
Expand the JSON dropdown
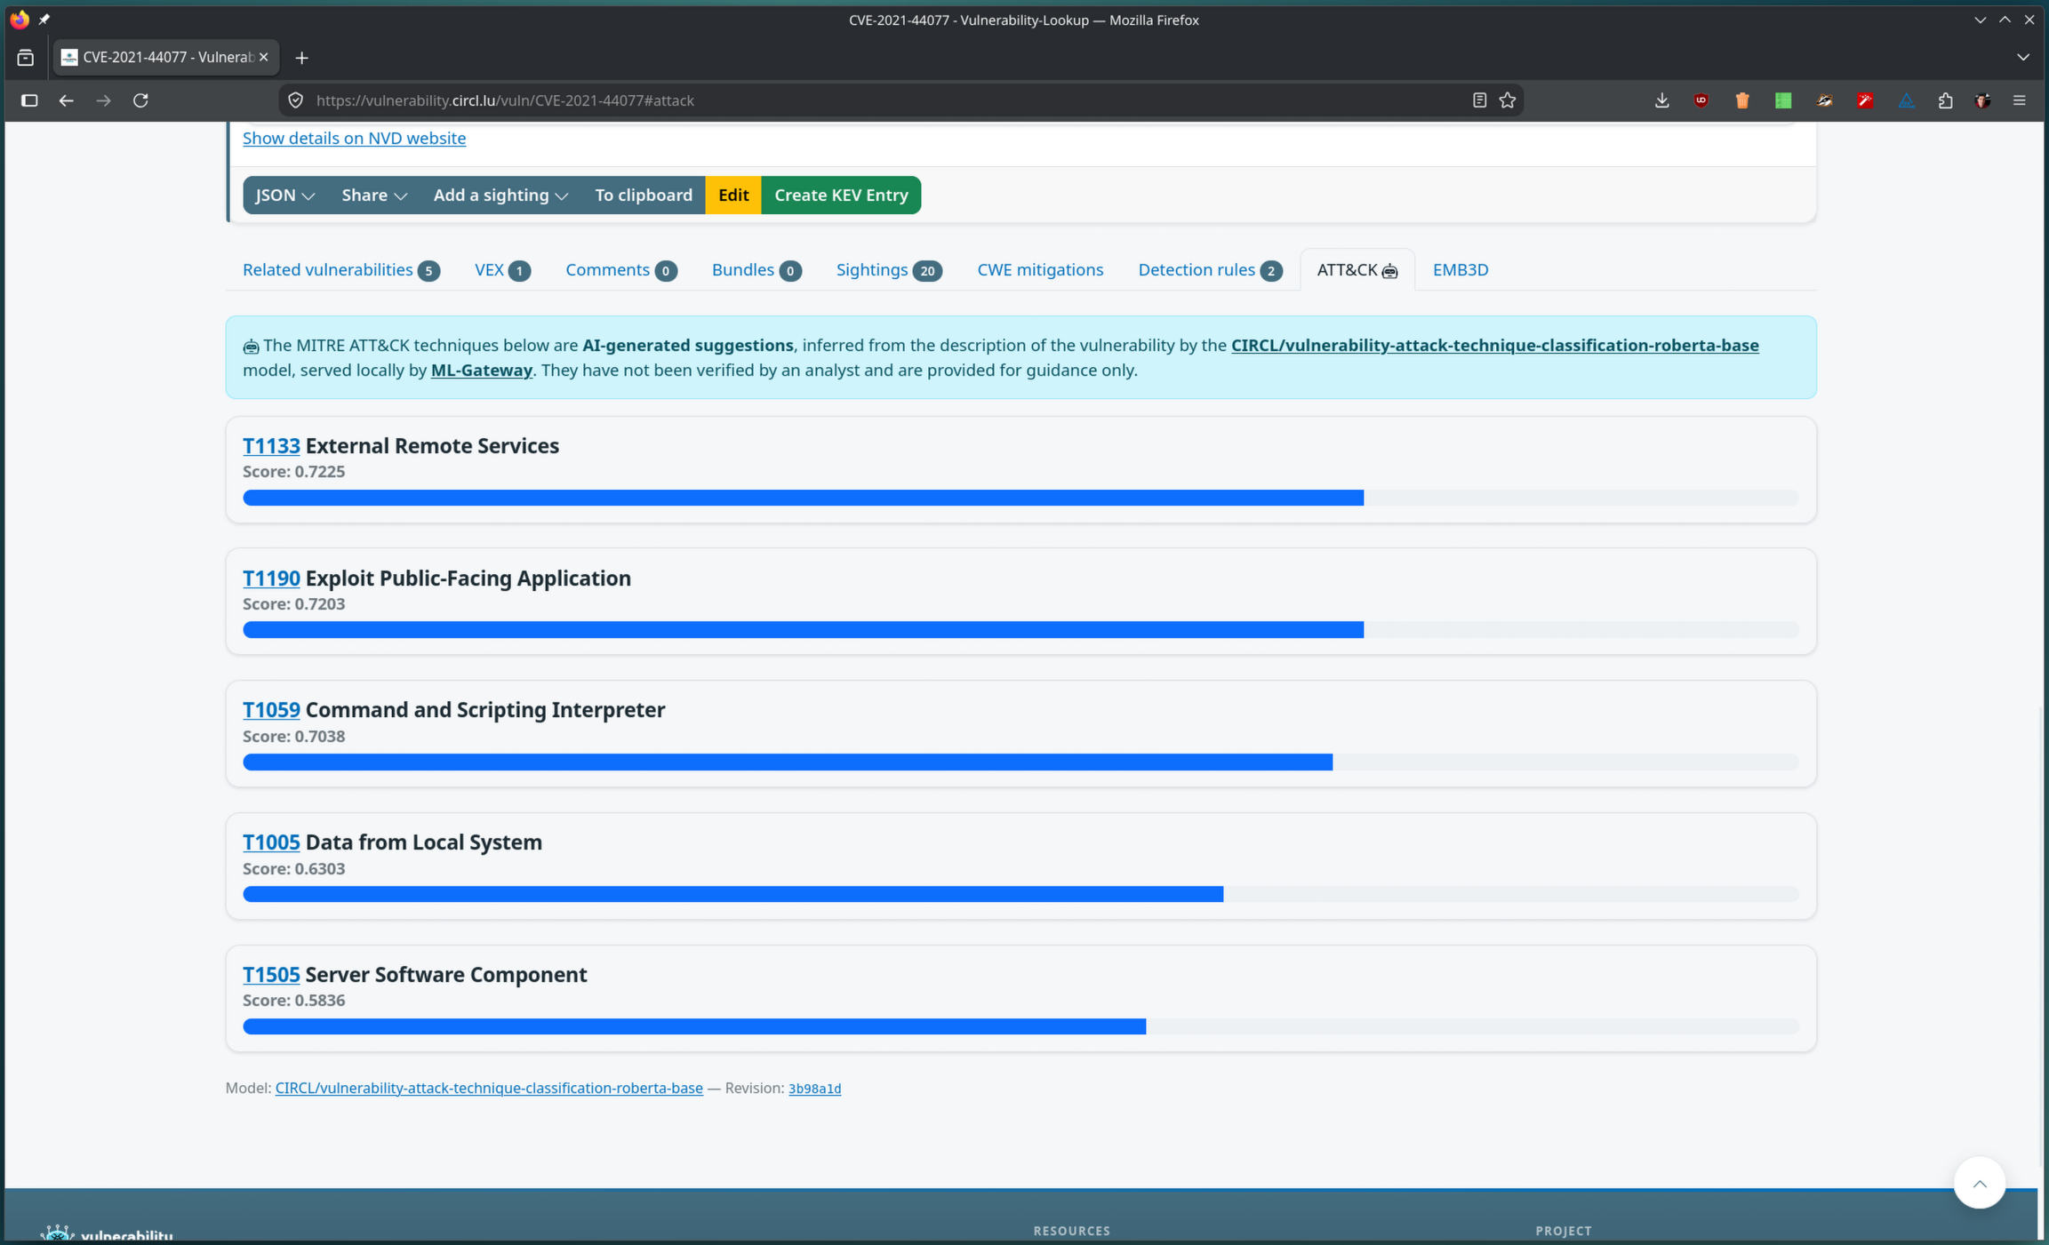[x=285, y=195]
